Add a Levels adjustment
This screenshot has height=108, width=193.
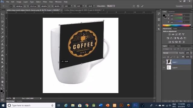coord(173,34)
